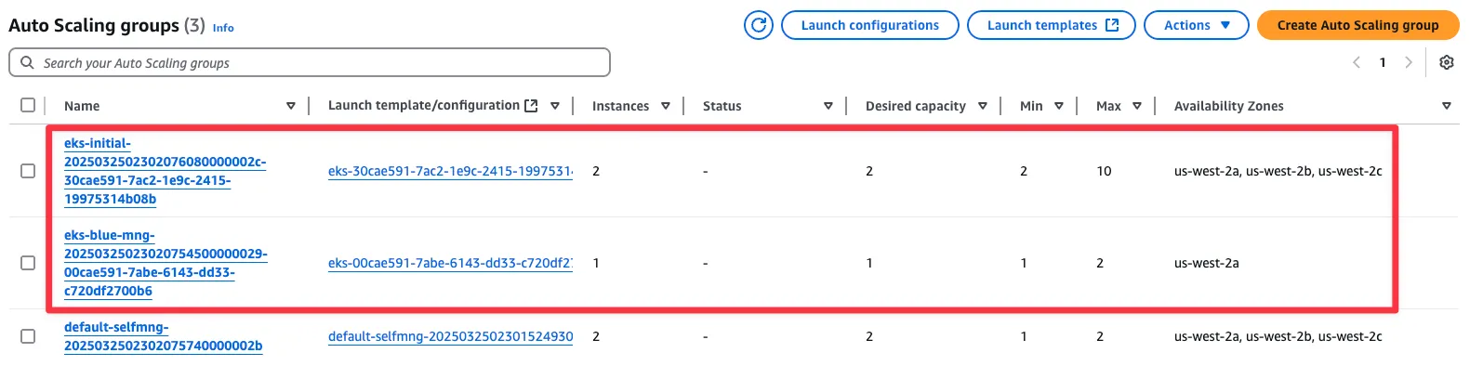Click availability zones text in eks-initial row

[1278, 171]
